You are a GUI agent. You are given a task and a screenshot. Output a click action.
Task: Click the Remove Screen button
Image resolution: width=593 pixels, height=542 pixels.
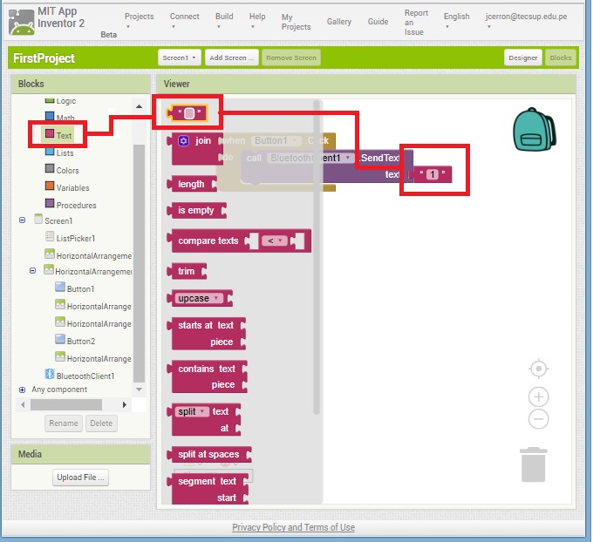[x=291, y=58]
